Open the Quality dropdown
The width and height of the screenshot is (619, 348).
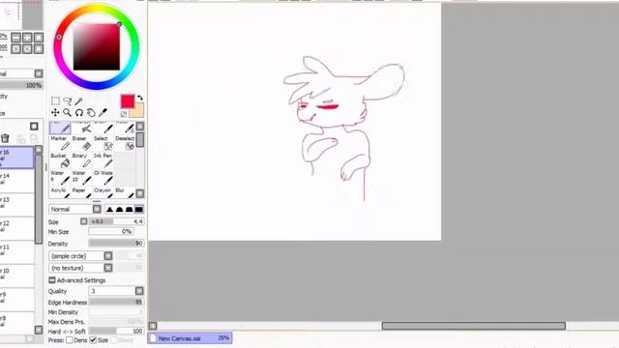tap(139, 291)
